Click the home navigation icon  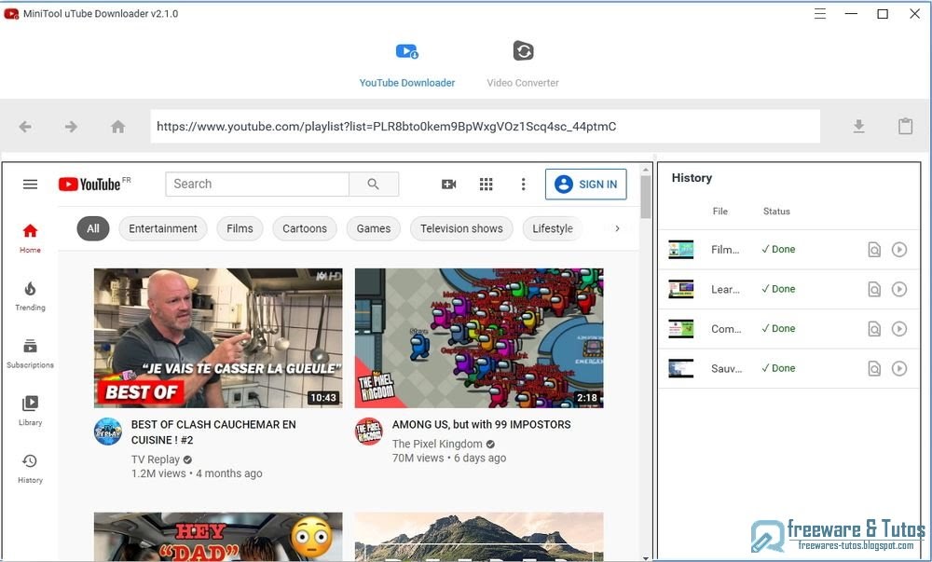[117, 127]
